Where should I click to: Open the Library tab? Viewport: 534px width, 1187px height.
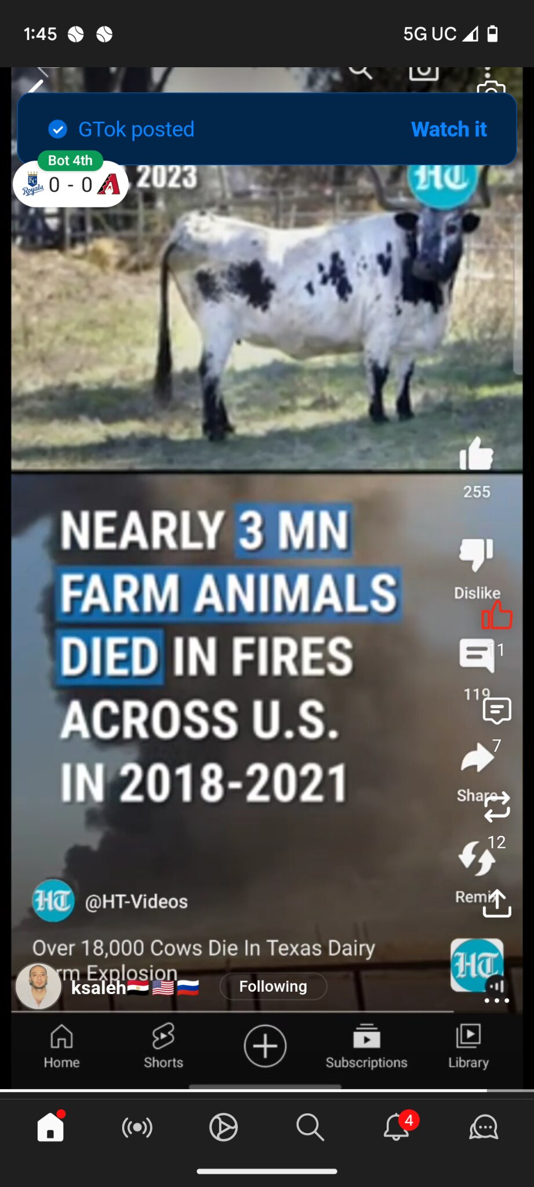coord(468,1046)
